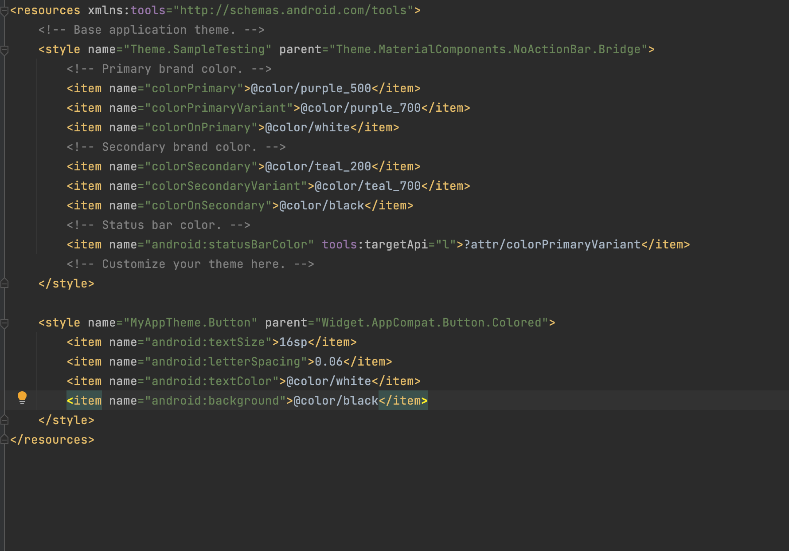Click fold end marker at closing resources tag
The width and height of the screenshot is (789, 551).
click(4, 439)
